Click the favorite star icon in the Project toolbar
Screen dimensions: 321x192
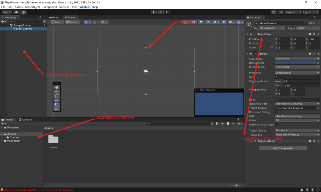click(233, 124)
